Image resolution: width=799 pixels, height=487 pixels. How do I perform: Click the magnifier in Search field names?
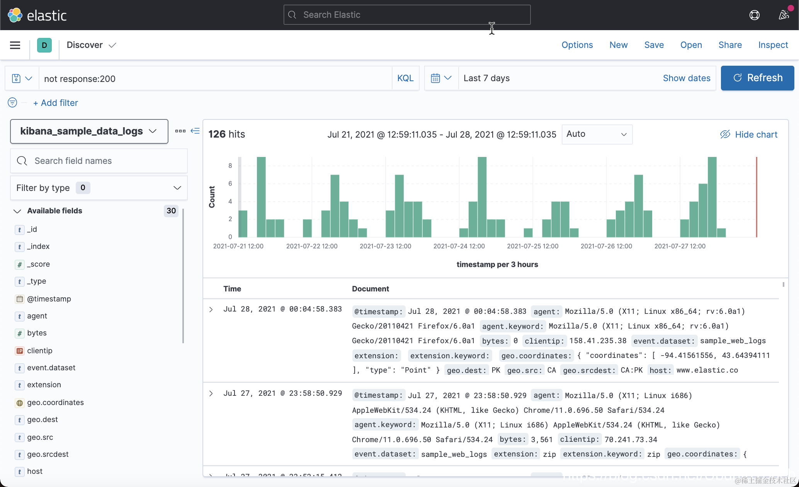point(22,161)
